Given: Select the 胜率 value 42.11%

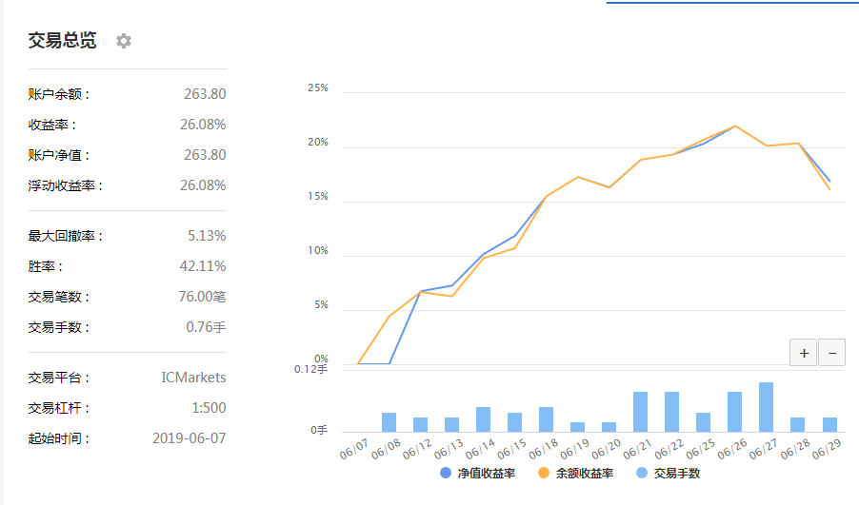Looking at the screenshot, I should pyautogui.click(x=203, y=266).
